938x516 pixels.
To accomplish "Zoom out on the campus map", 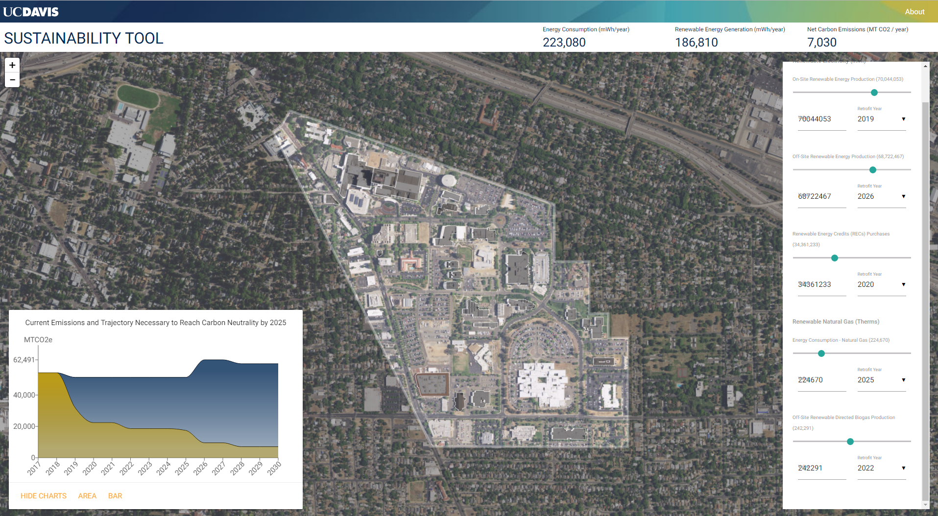I will click(x=12, y=80).
